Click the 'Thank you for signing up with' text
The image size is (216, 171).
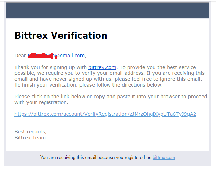tap(51, 67)
